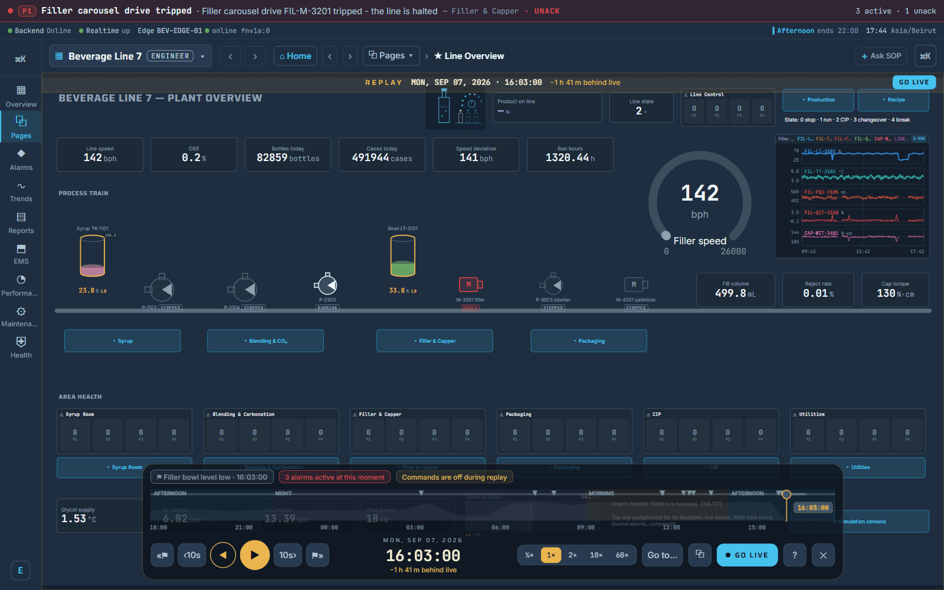Click the P-2302 running pump symbol
The height and width of the screenshot is (590, 944).
pyautogui.click(x=326, y=285)
